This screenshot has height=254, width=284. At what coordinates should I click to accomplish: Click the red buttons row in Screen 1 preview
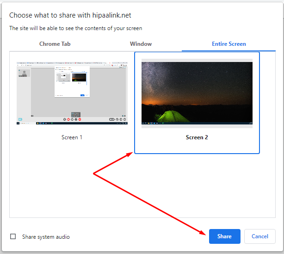click(x=74, y=119)
